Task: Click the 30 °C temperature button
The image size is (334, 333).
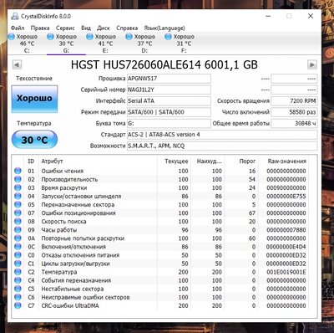Action: pyautogui.click(x=34, y=140)
